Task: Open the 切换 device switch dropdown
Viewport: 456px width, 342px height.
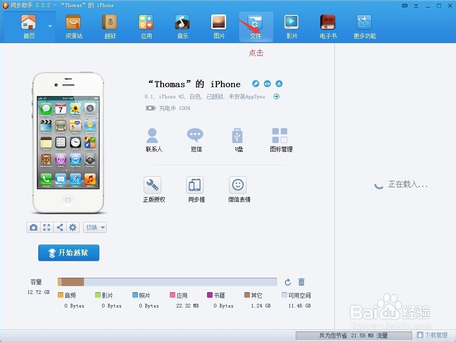Action: coord(95,227)
